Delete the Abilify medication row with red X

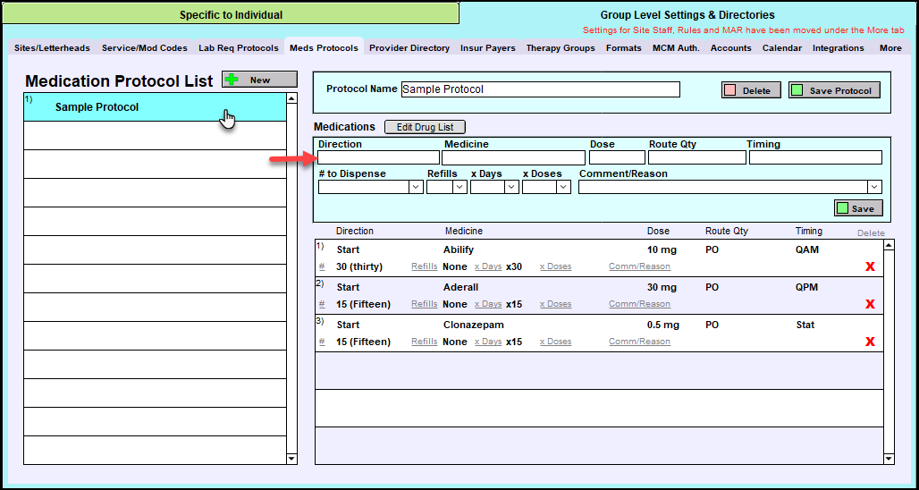click(x=870, y=266)
